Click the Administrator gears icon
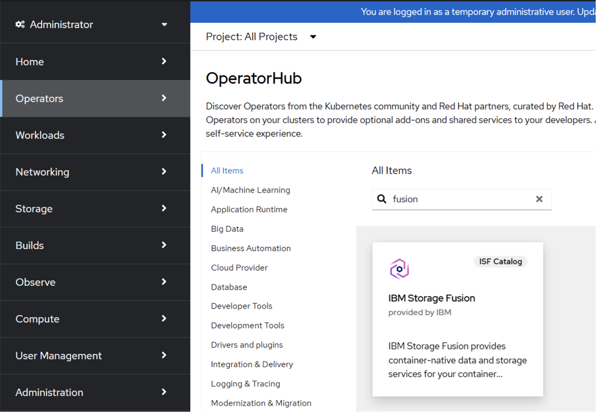The width and height of the screenshot is (596, 412). (20, 24)
